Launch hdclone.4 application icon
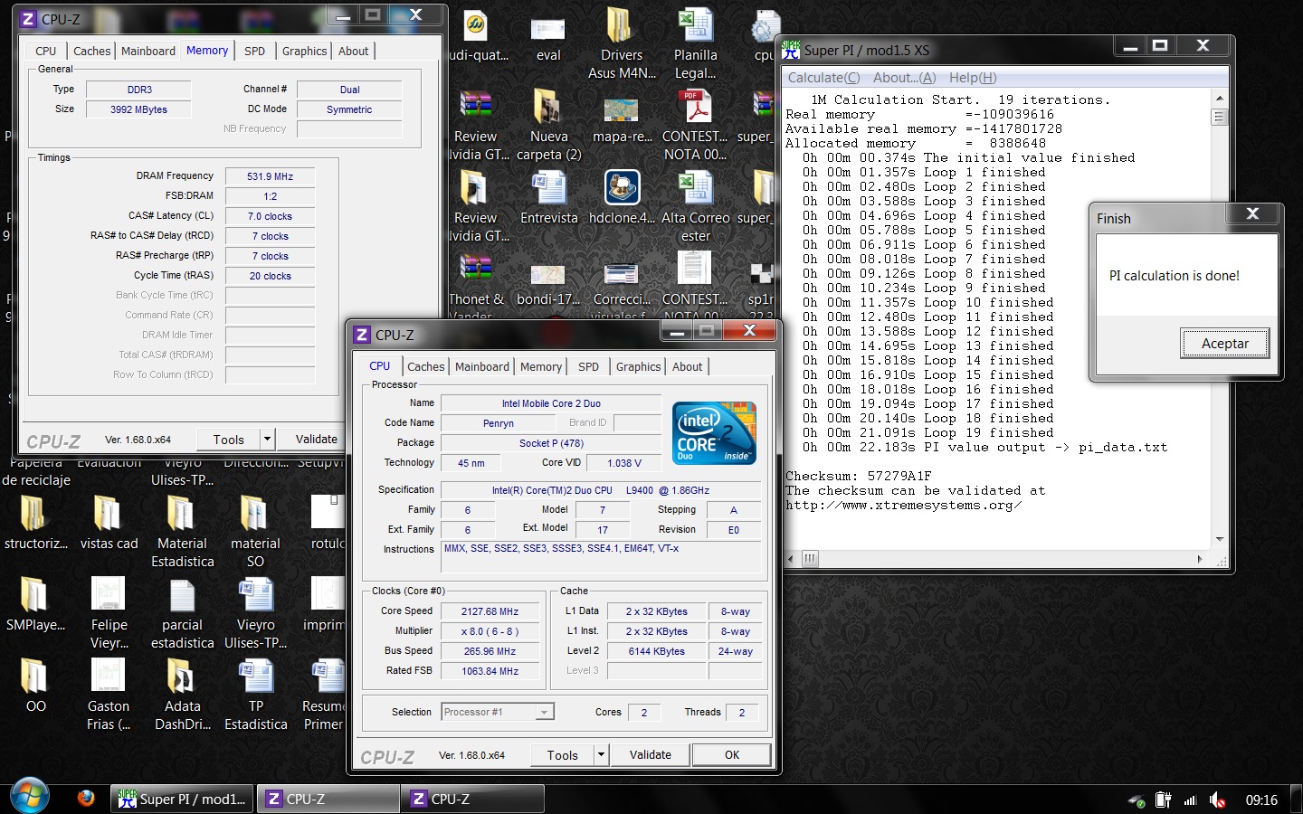This screenshot has height=814, width=1303. 622,189
